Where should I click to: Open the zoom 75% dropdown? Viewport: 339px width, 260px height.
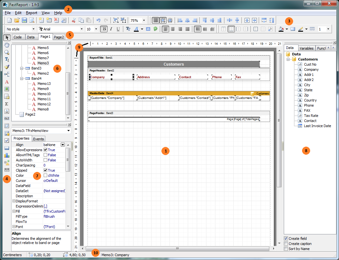pos(143,20)
